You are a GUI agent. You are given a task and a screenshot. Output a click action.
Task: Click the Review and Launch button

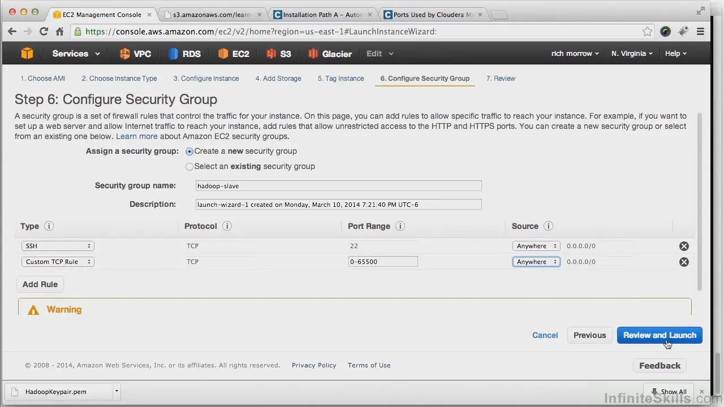[x=660, y=335]
